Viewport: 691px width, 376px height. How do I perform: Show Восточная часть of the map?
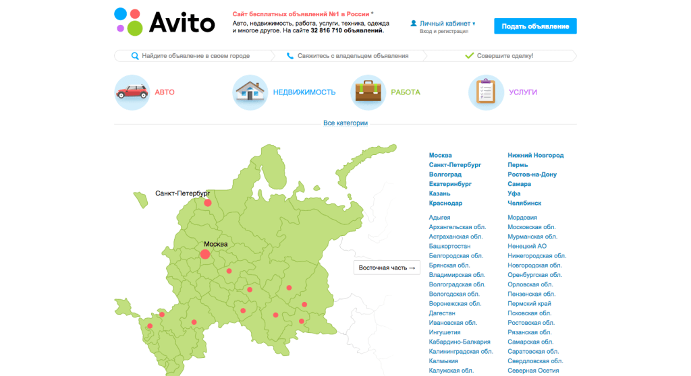(387, 268)
